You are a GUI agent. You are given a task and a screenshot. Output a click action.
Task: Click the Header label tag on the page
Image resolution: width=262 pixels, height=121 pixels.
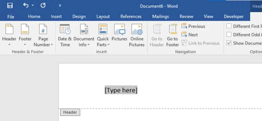[x=70, y=112]
